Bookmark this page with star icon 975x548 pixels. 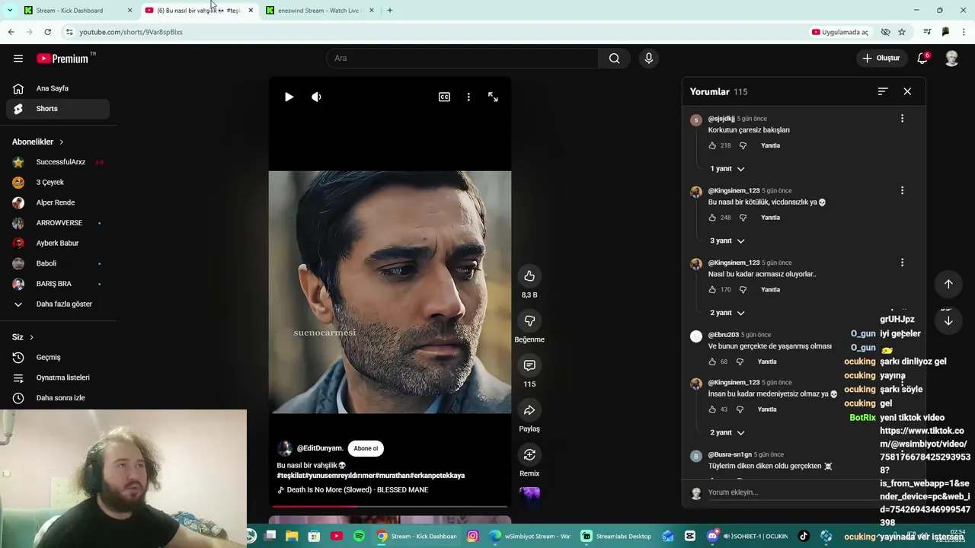click(902, 32)
